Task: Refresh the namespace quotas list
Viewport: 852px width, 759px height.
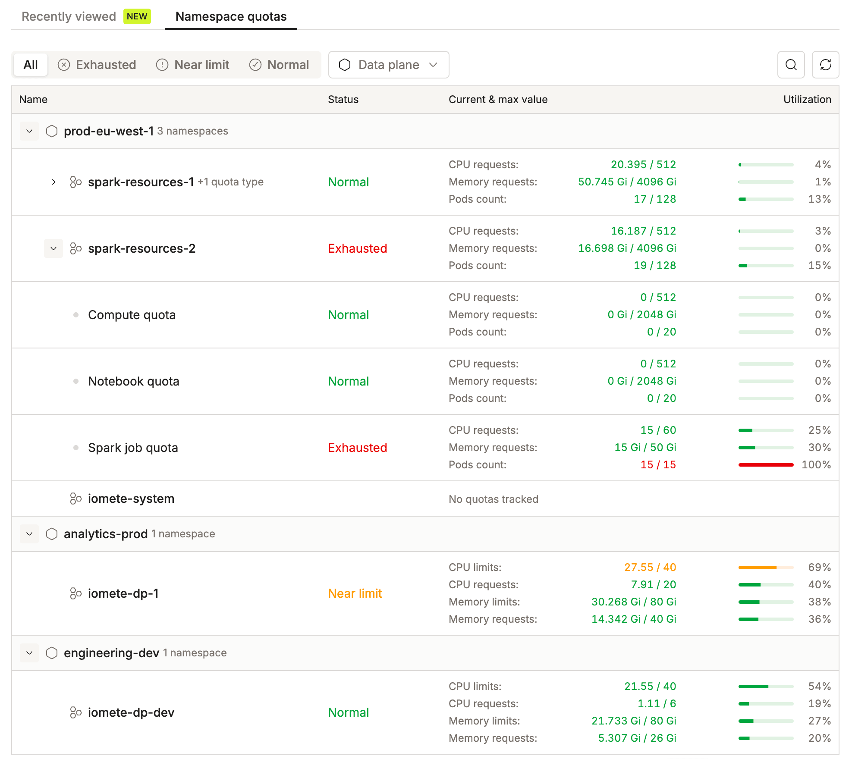Action: point(825,65)
